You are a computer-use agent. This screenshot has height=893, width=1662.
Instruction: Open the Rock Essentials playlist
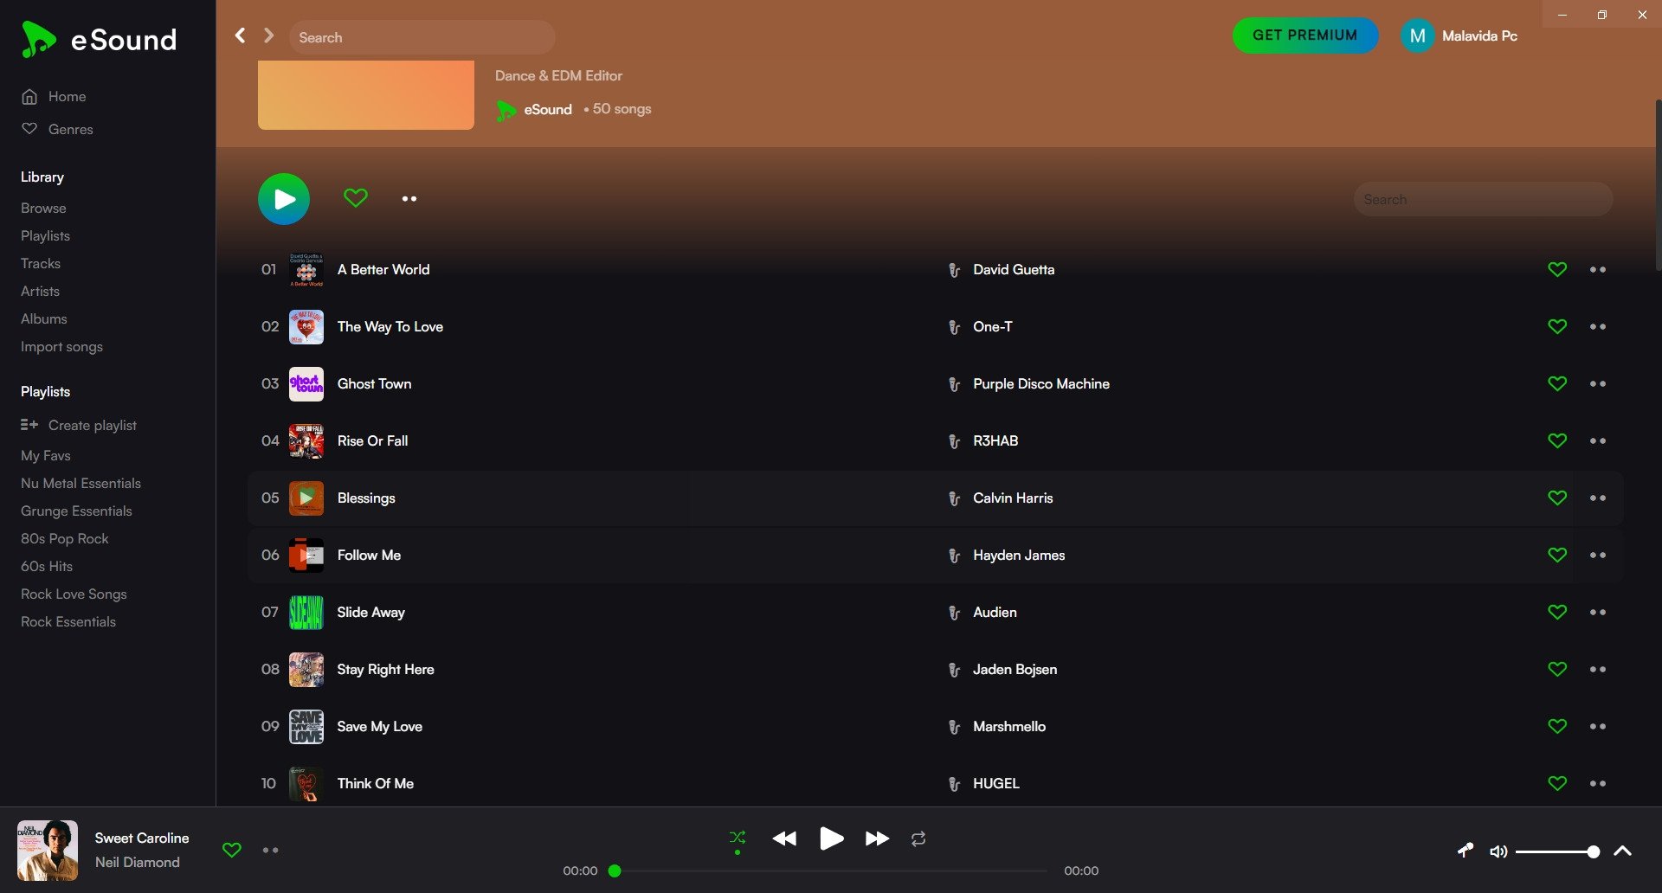tap(68, 621)
